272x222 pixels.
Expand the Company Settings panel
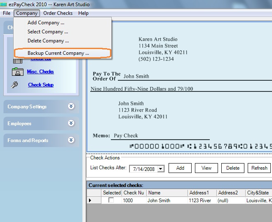71,106
